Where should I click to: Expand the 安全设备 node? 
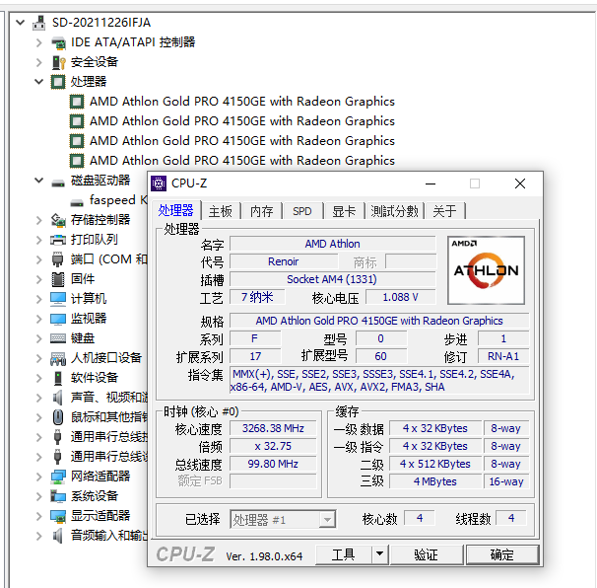[x=38, y=62]
